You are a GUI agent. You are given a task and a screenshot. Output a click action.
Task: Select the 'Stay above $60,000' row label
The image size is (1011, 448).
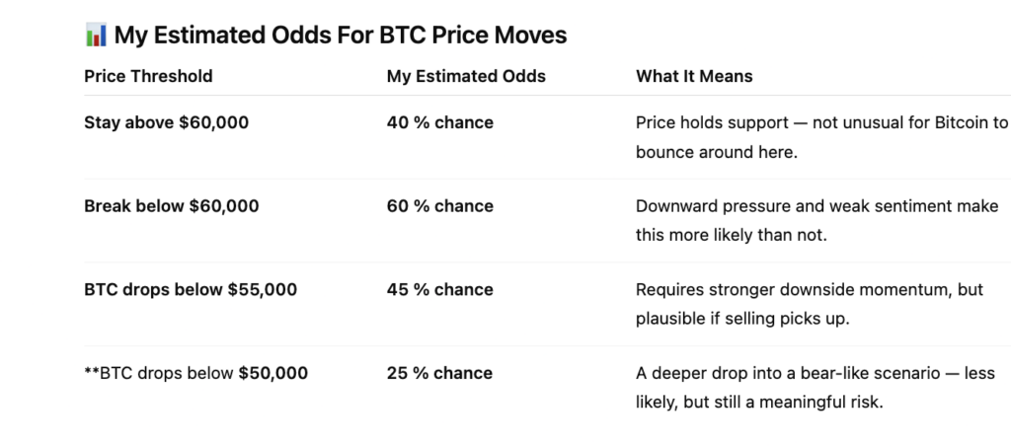coord(166,123)
